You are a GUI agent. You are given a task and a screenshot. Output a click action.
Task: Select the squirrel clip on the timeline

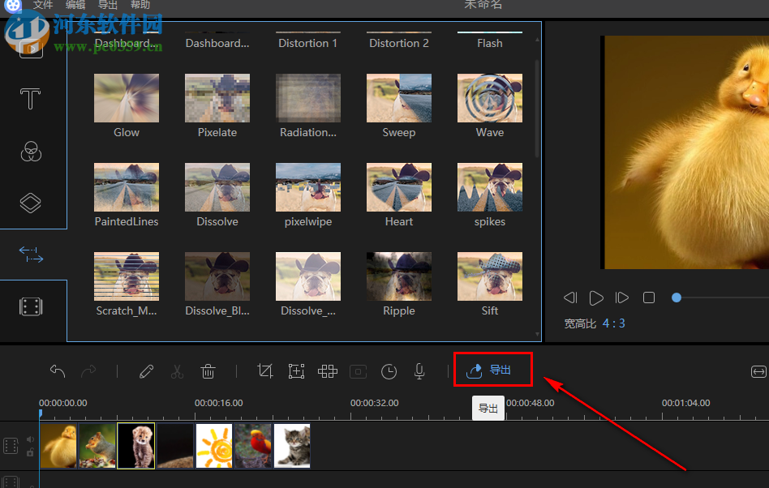pyautogui.click(x=97, y=445)
